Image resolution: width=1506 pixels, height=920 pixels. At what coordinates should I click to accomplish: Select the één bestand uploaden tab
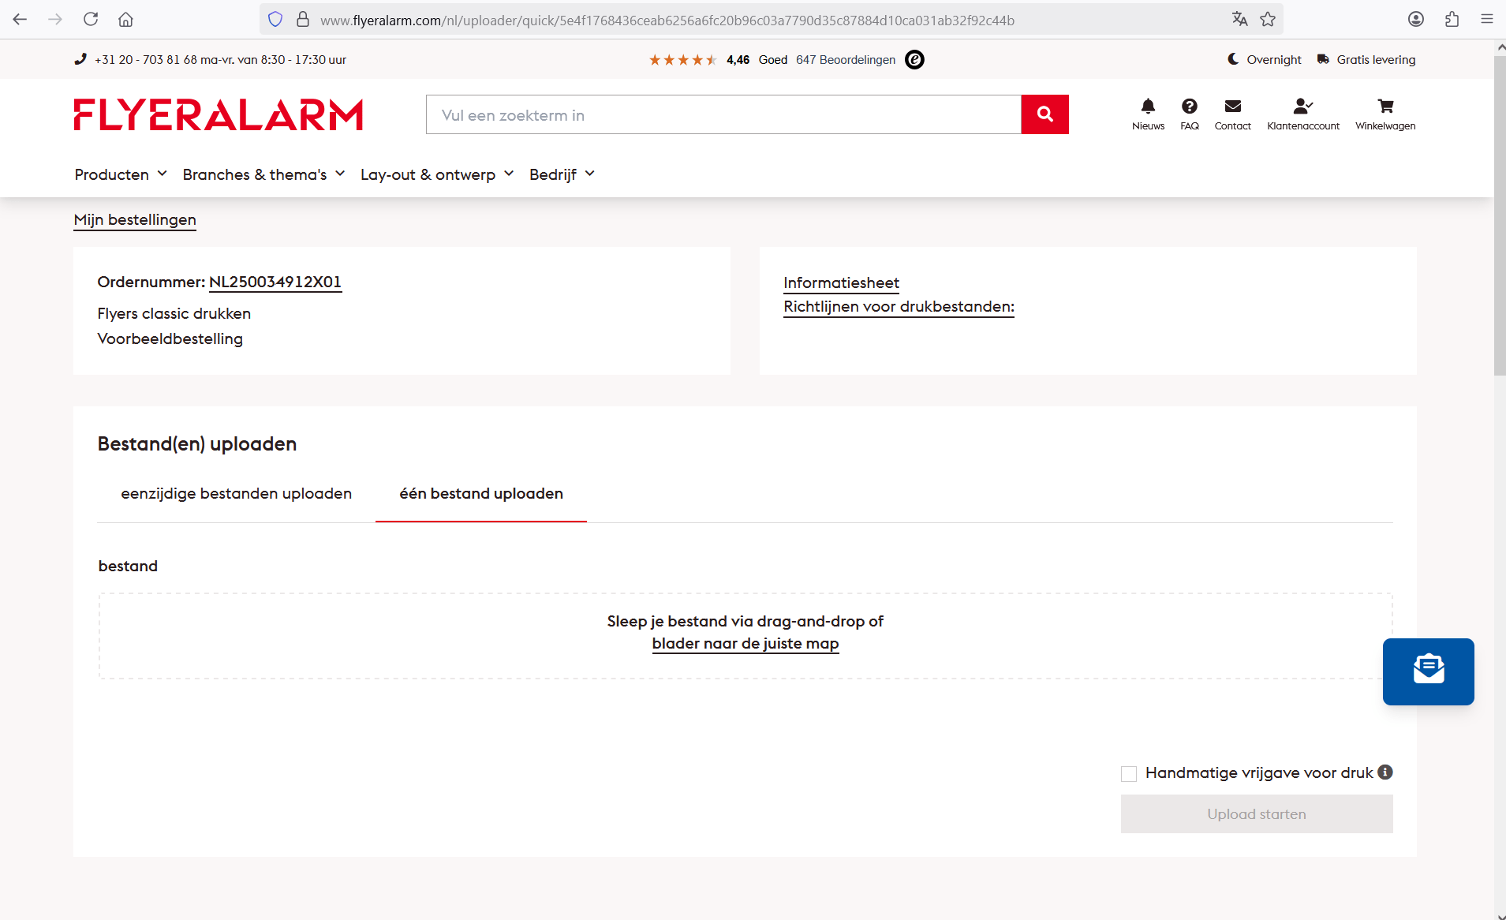(480, 494)
